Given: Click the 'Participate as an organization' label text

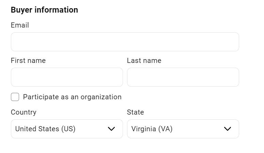Looking at the screenshot, I should [72, 97].
